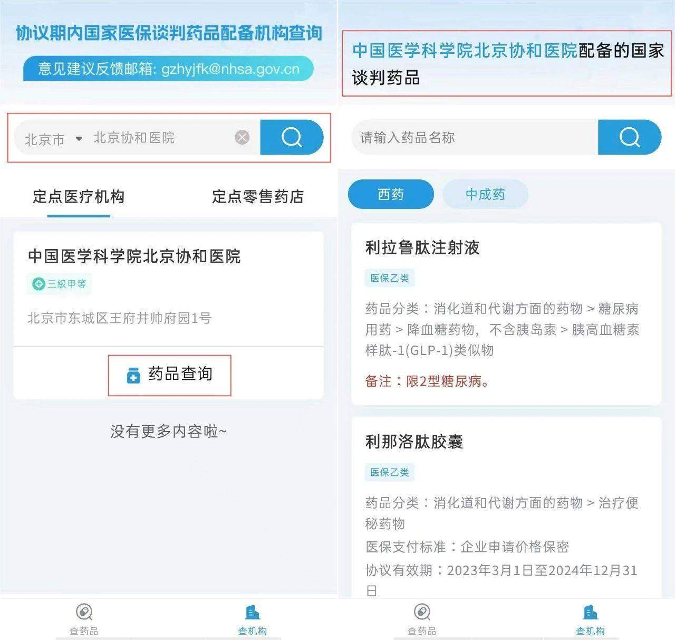Tap the 药品查询 button on the hospital card
The height and width of the screenshot is (640, 675).
pyautogui.click(x=169, y=375)
